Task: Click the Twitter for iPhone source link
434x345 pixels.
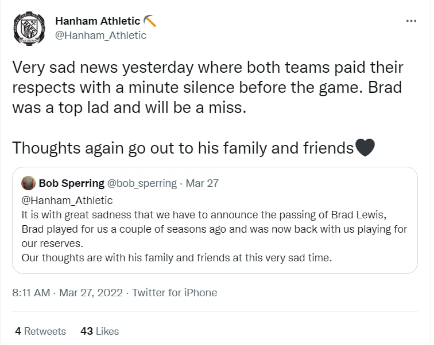Action: [x=175, y=293]
